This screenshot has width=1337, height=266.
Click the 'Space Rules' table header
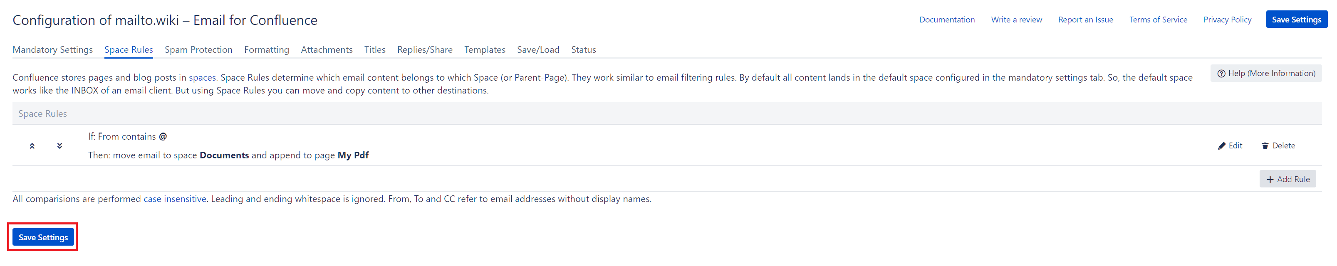pyautogui.click(x=667, y=113)
